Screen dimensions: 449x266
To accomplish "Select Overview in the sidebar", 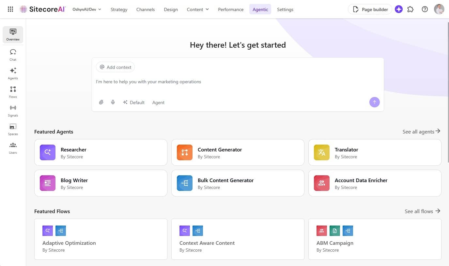I will point(13,35).
